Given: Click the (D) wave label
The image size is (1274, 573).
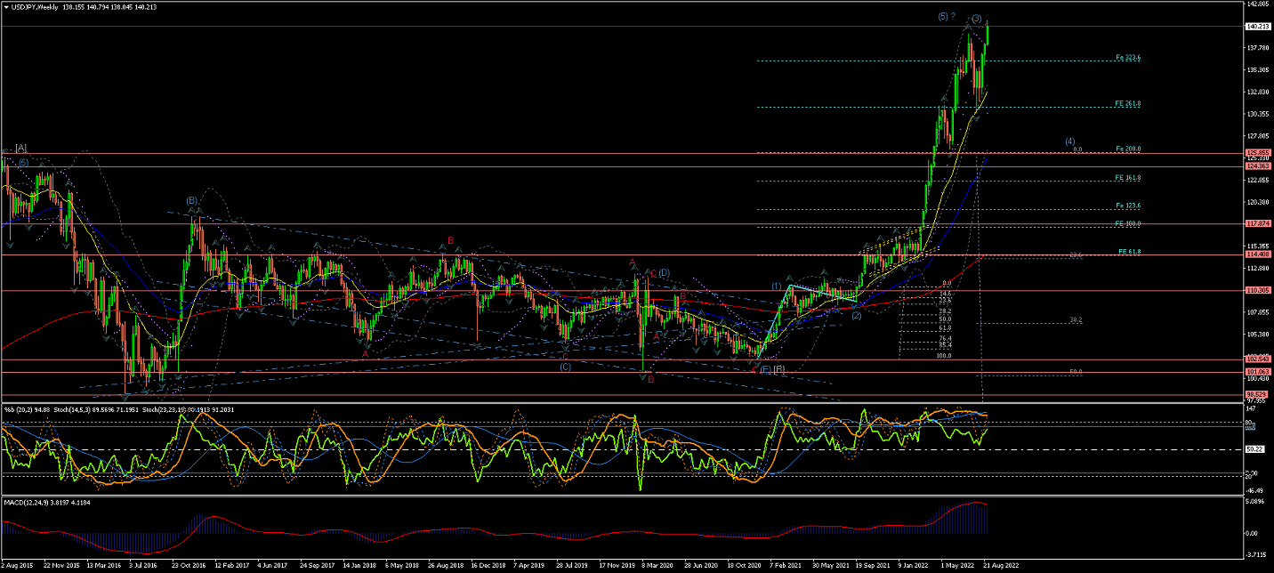Looking at the screenshot, I should click(x=664, y=272).
